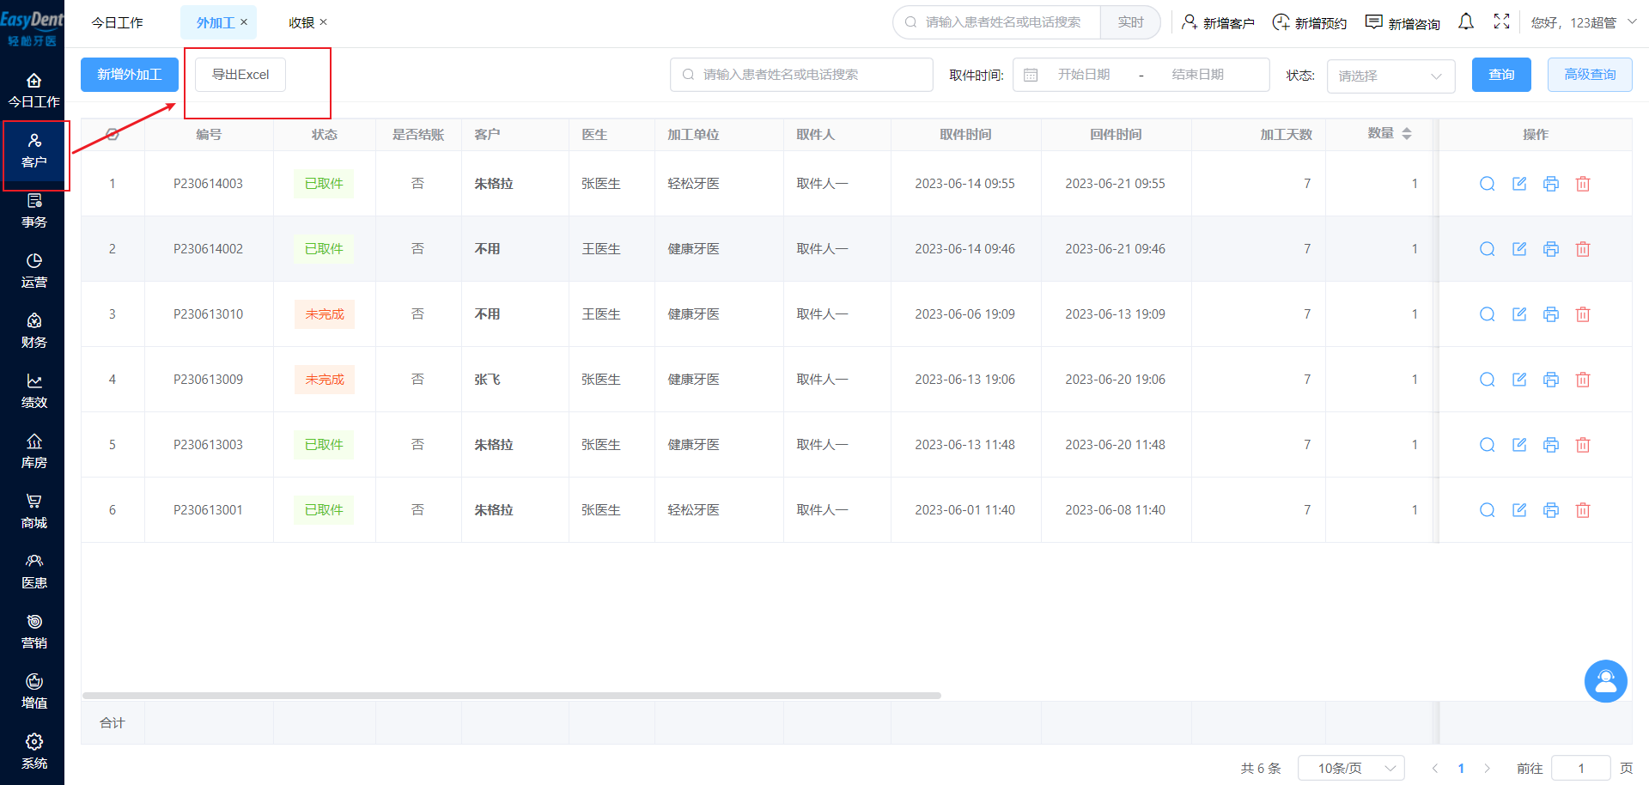Screen dimensions: 1649x785
Task: Open the 系统 settings section
Action: pos(33,752)
